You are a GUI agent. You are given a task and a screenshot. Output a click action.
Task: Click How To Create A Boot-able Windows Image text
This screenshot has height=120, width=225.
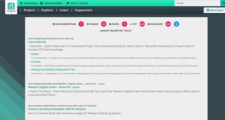[75, 113]
